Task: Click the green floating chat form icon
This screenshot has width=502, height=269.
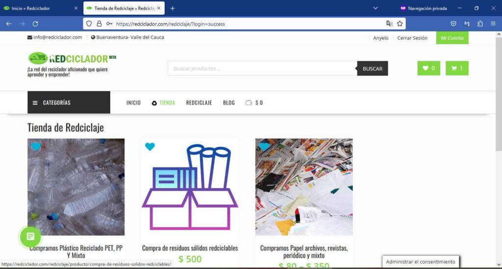Action: coord(30,237)
